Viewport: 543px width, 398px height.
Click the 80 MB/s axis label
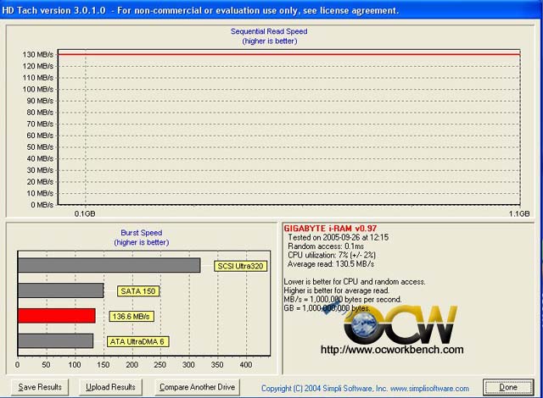[x=40, y=113]
